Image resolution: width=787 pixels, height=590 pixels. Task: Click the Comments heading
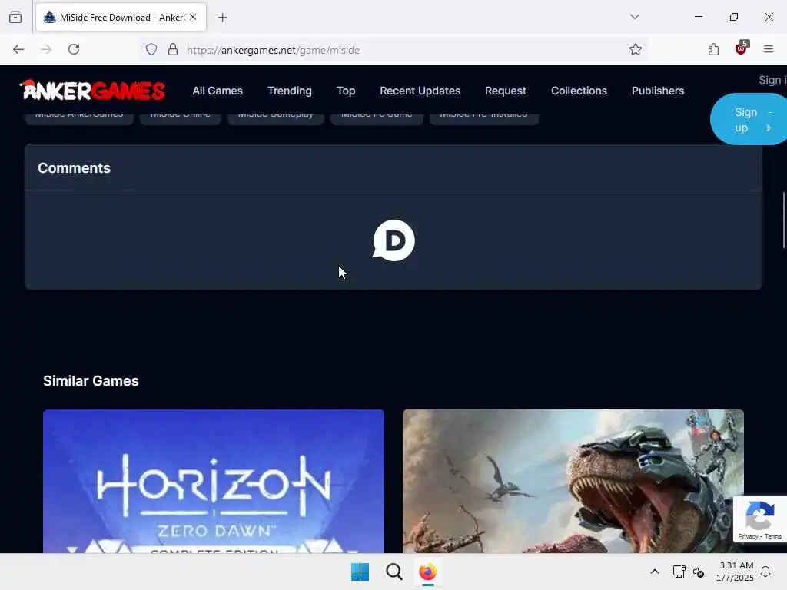pos(75,168)
